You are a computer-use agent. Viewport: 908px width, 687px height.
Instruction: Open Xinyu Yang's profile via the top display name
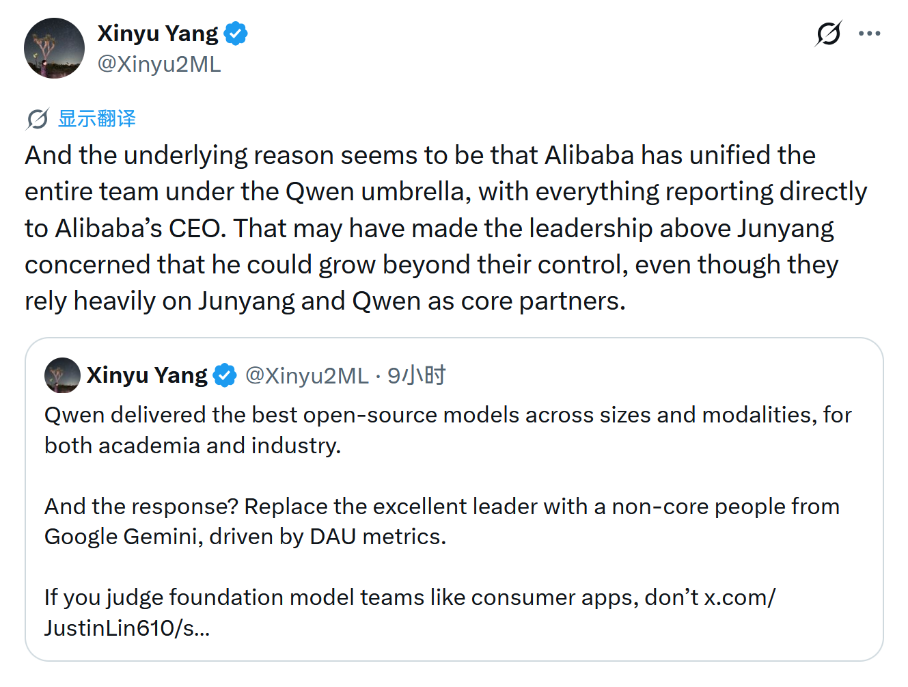[157, 33]
